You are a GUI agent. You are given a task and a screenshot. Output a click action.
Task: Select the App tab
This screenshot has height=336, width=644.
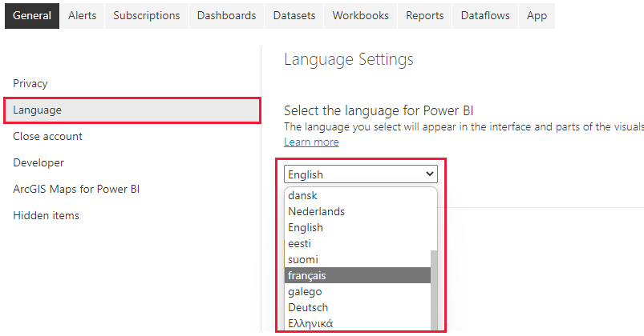[x=537, y=15]
